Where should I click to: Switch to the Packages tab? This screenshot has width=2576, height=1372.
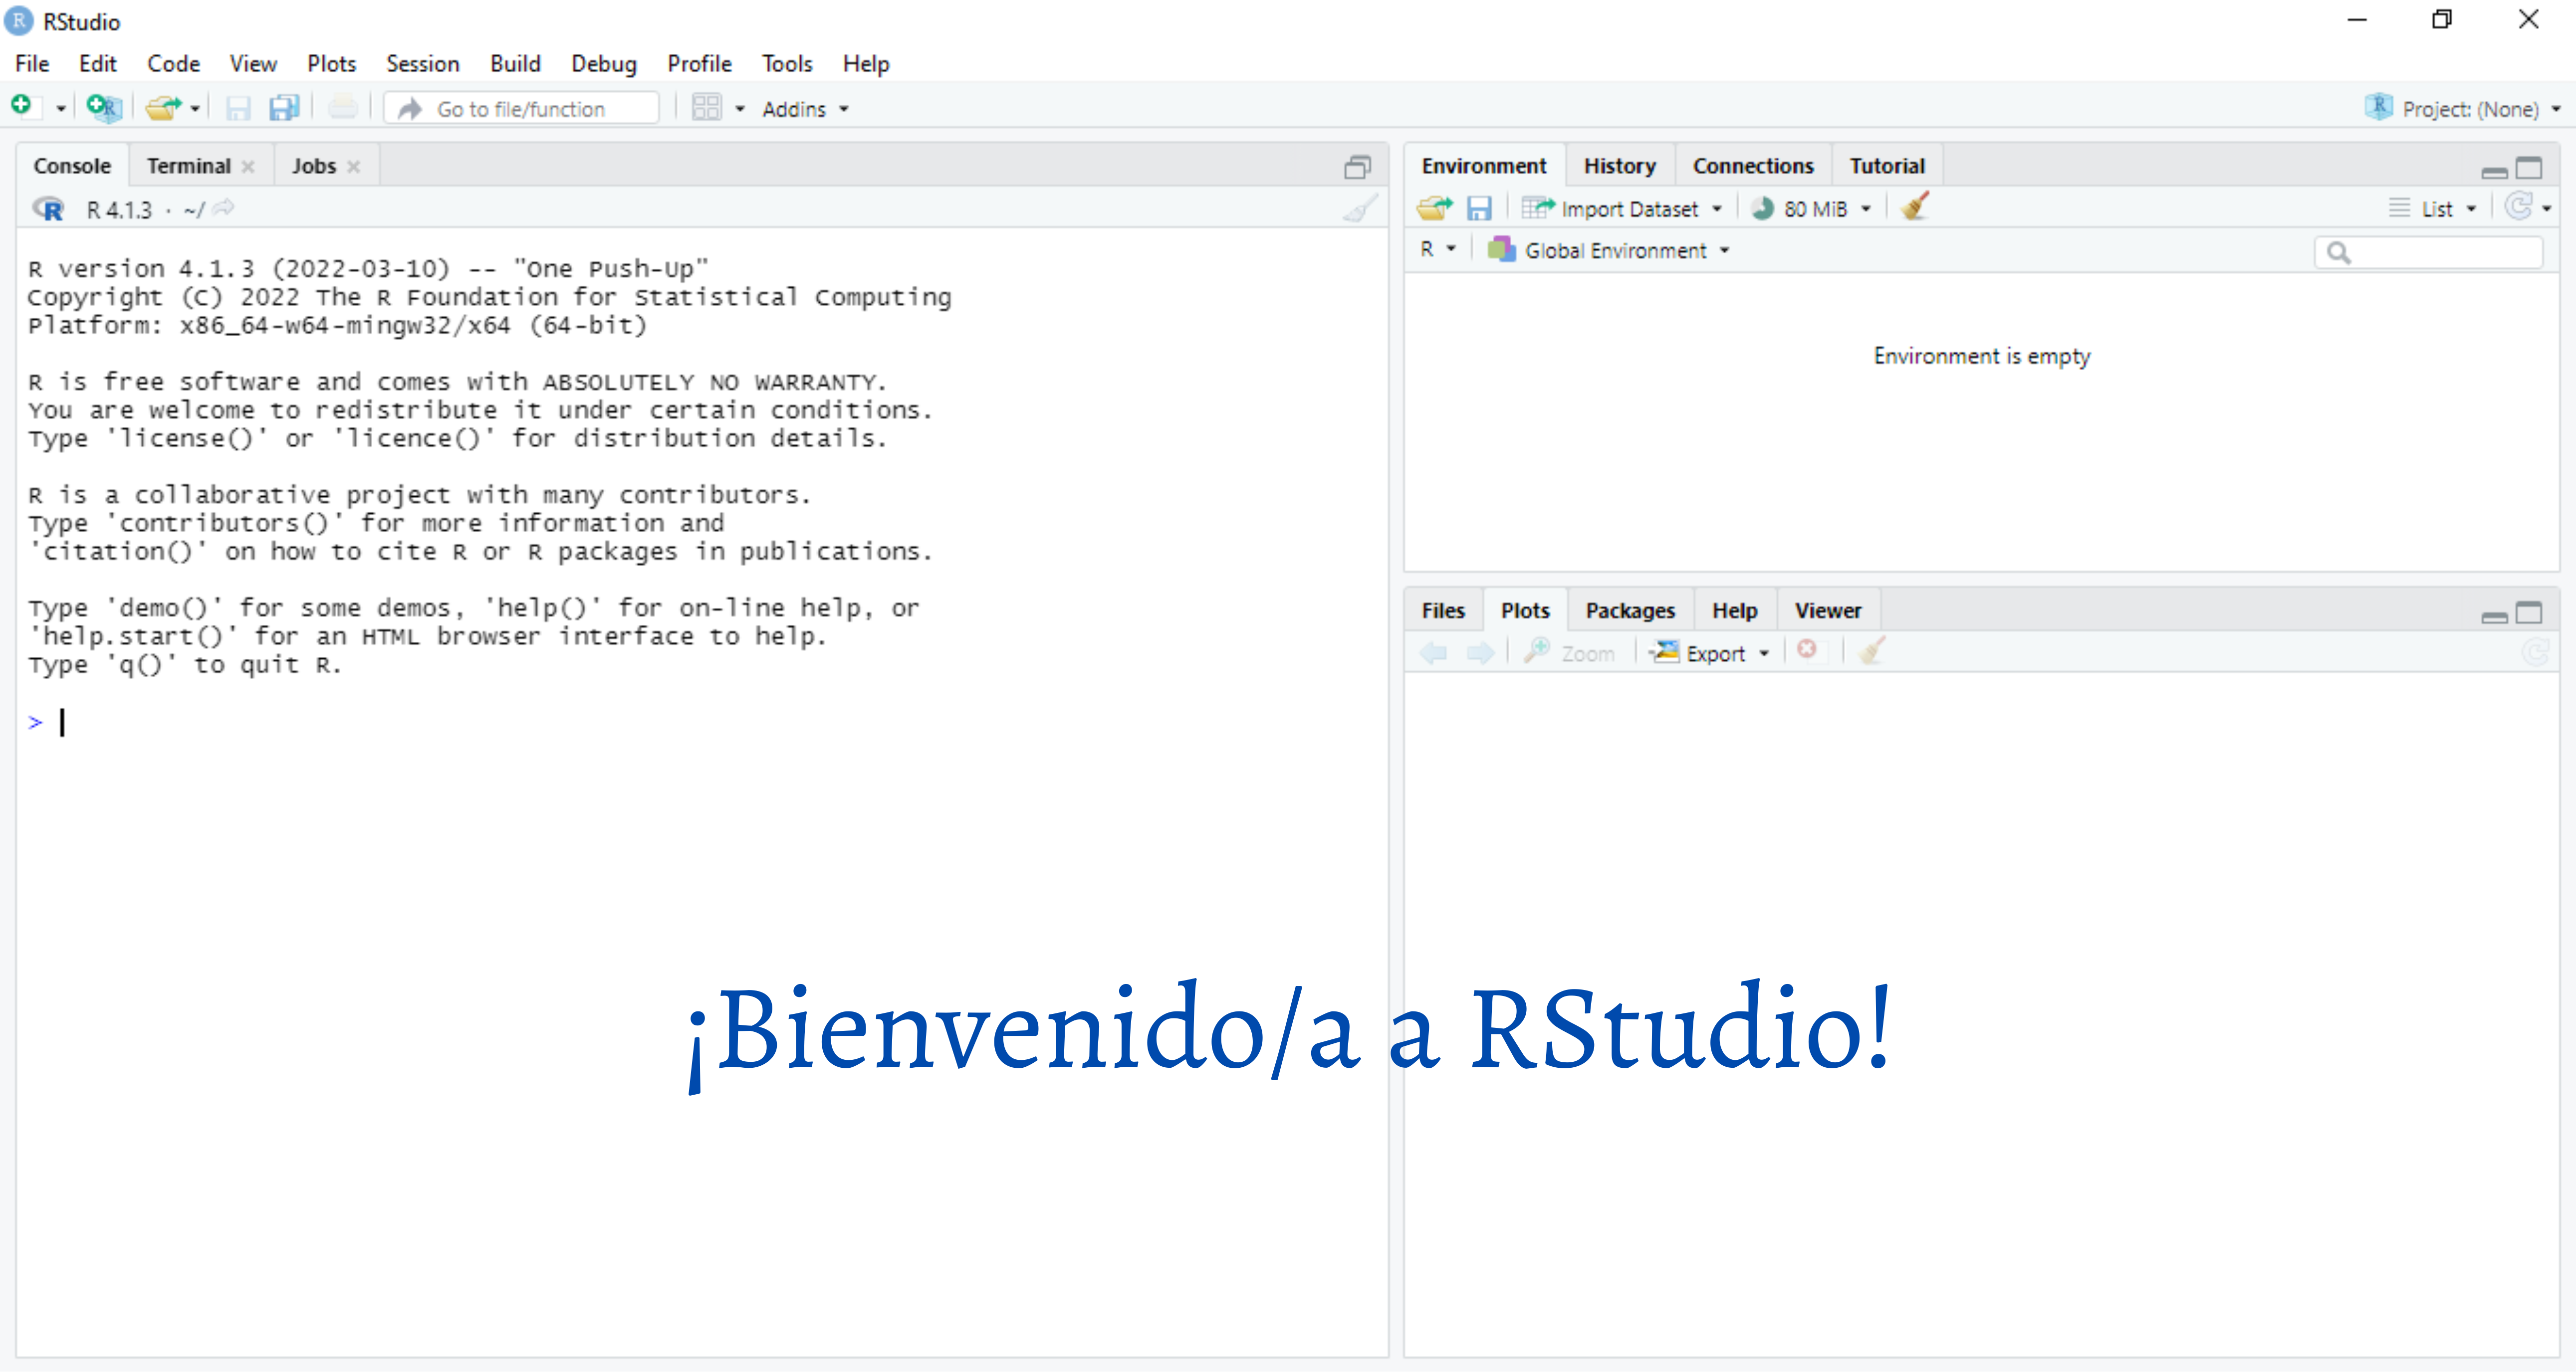[x=1629, y=610]
